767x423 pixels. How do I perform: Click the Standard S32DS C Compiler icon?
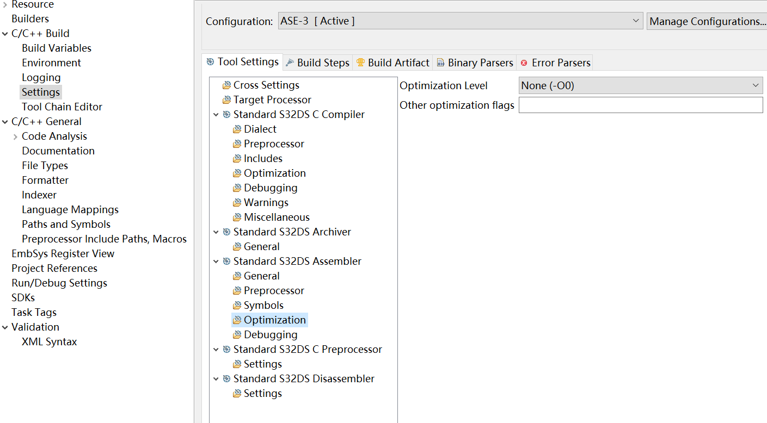click(x=226, y=115)
